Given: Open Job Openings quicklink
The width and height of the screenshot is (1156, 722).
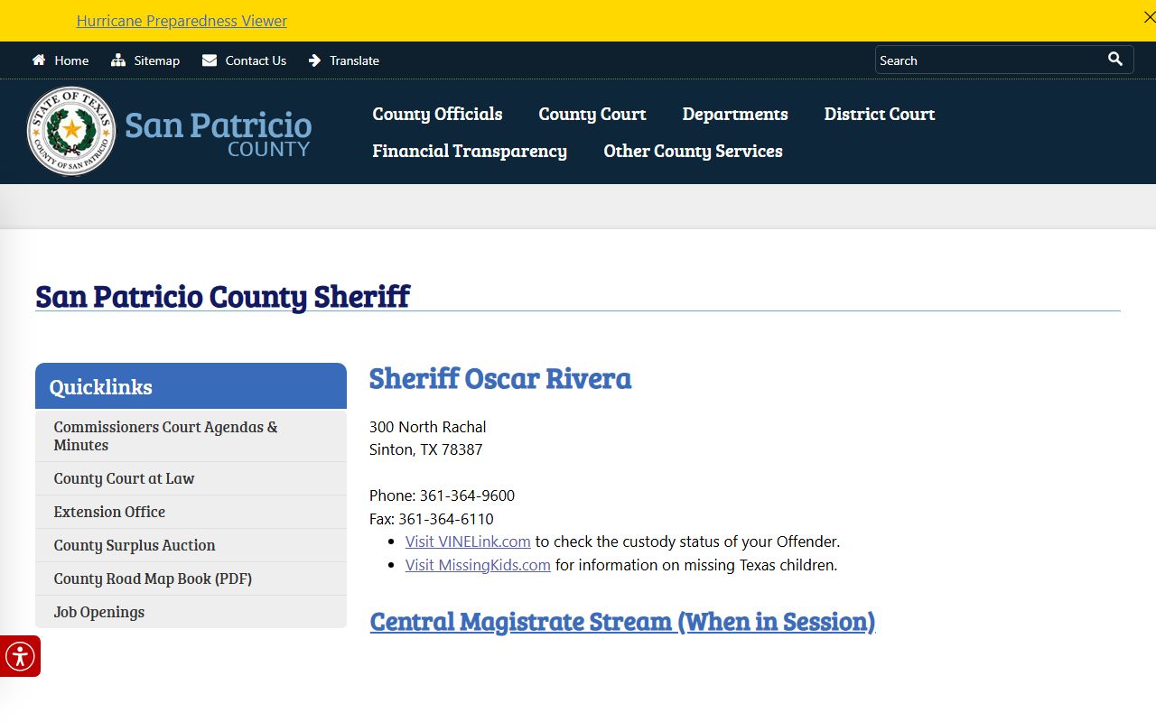Looking at the screenshot, I should 191,612.
